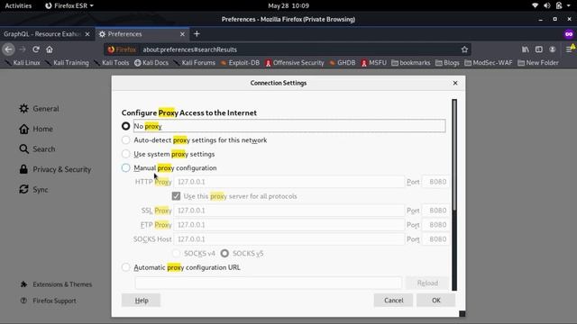
Task: Select Manual proxy configuration
Action: point(126,168)
